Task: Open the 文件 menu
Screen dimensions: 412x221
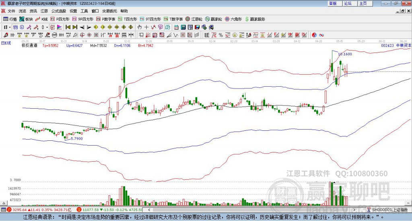Action: click(x=11, y=11)
